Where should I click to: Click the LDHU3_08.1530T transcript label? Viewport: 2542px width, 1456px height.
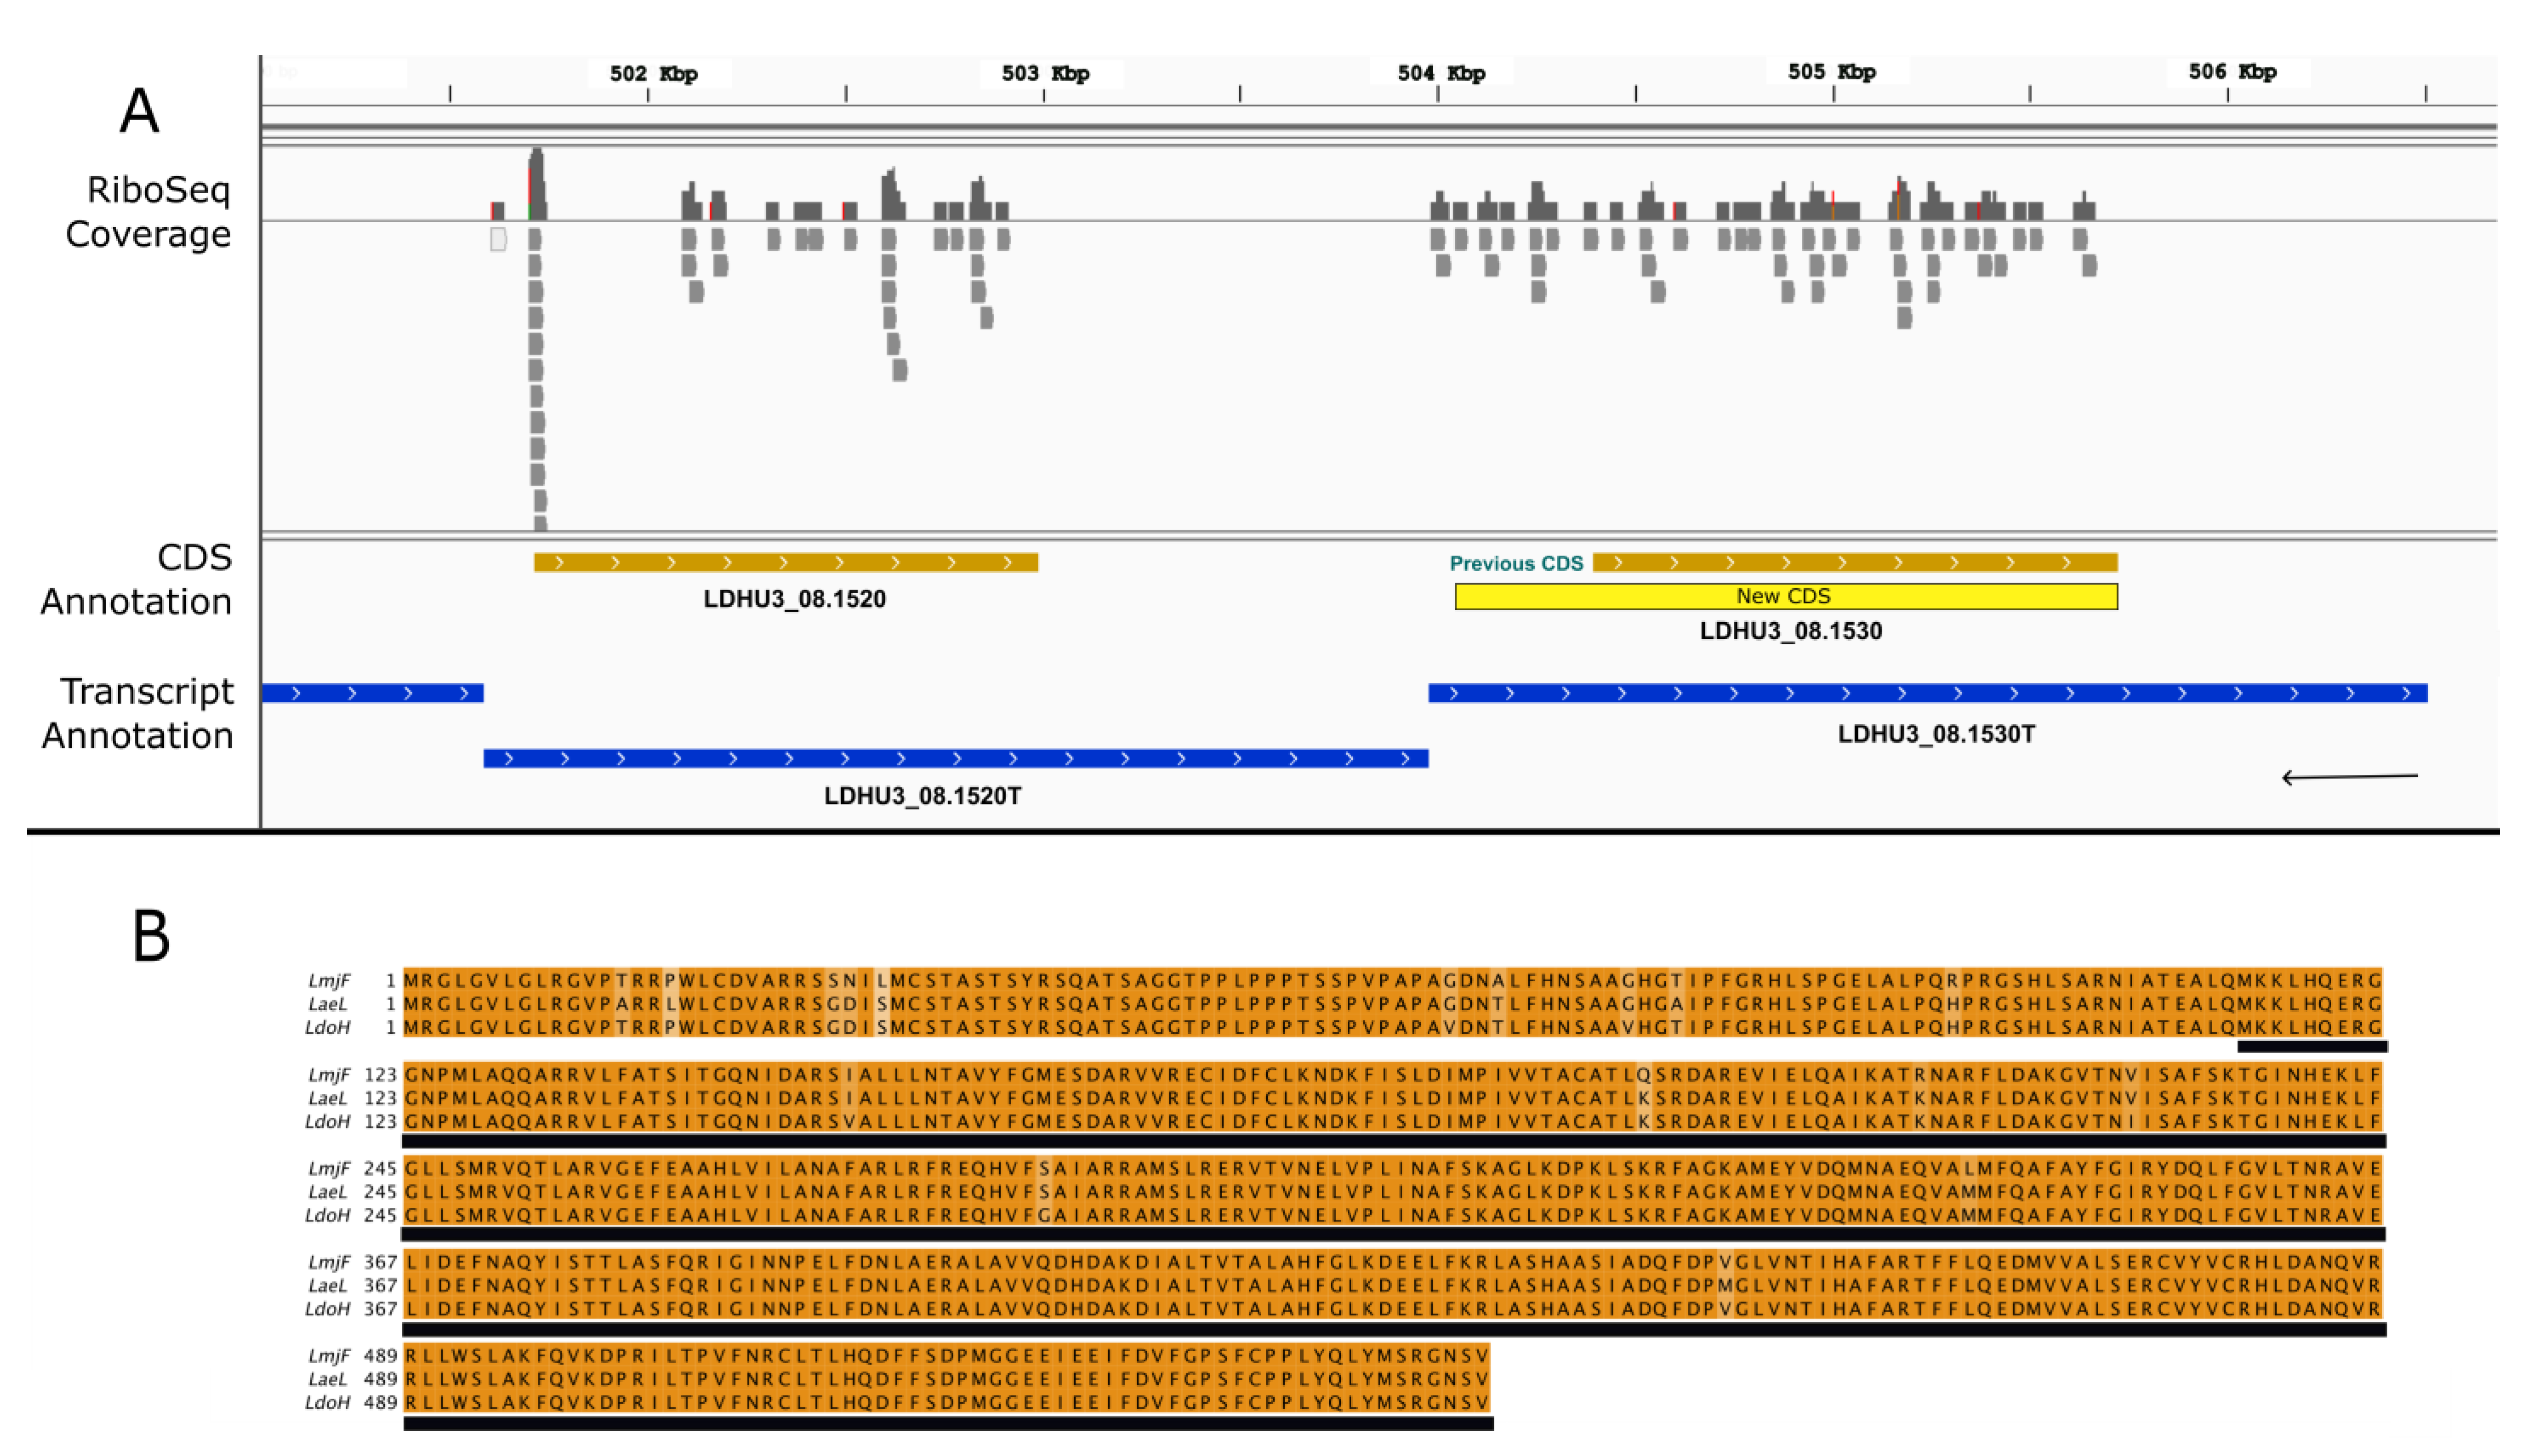[1936, 734]
